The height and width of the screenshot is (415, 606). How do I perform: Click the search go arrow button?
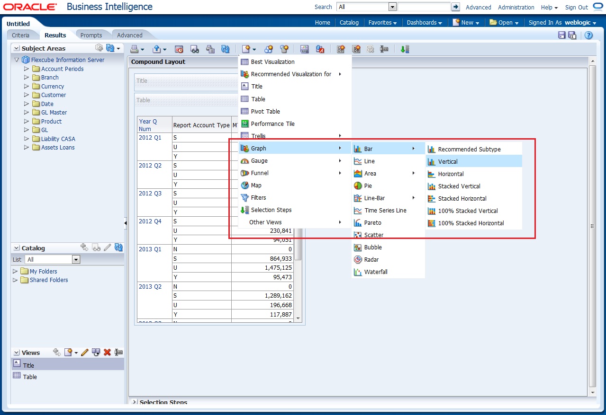pos(455,7)
